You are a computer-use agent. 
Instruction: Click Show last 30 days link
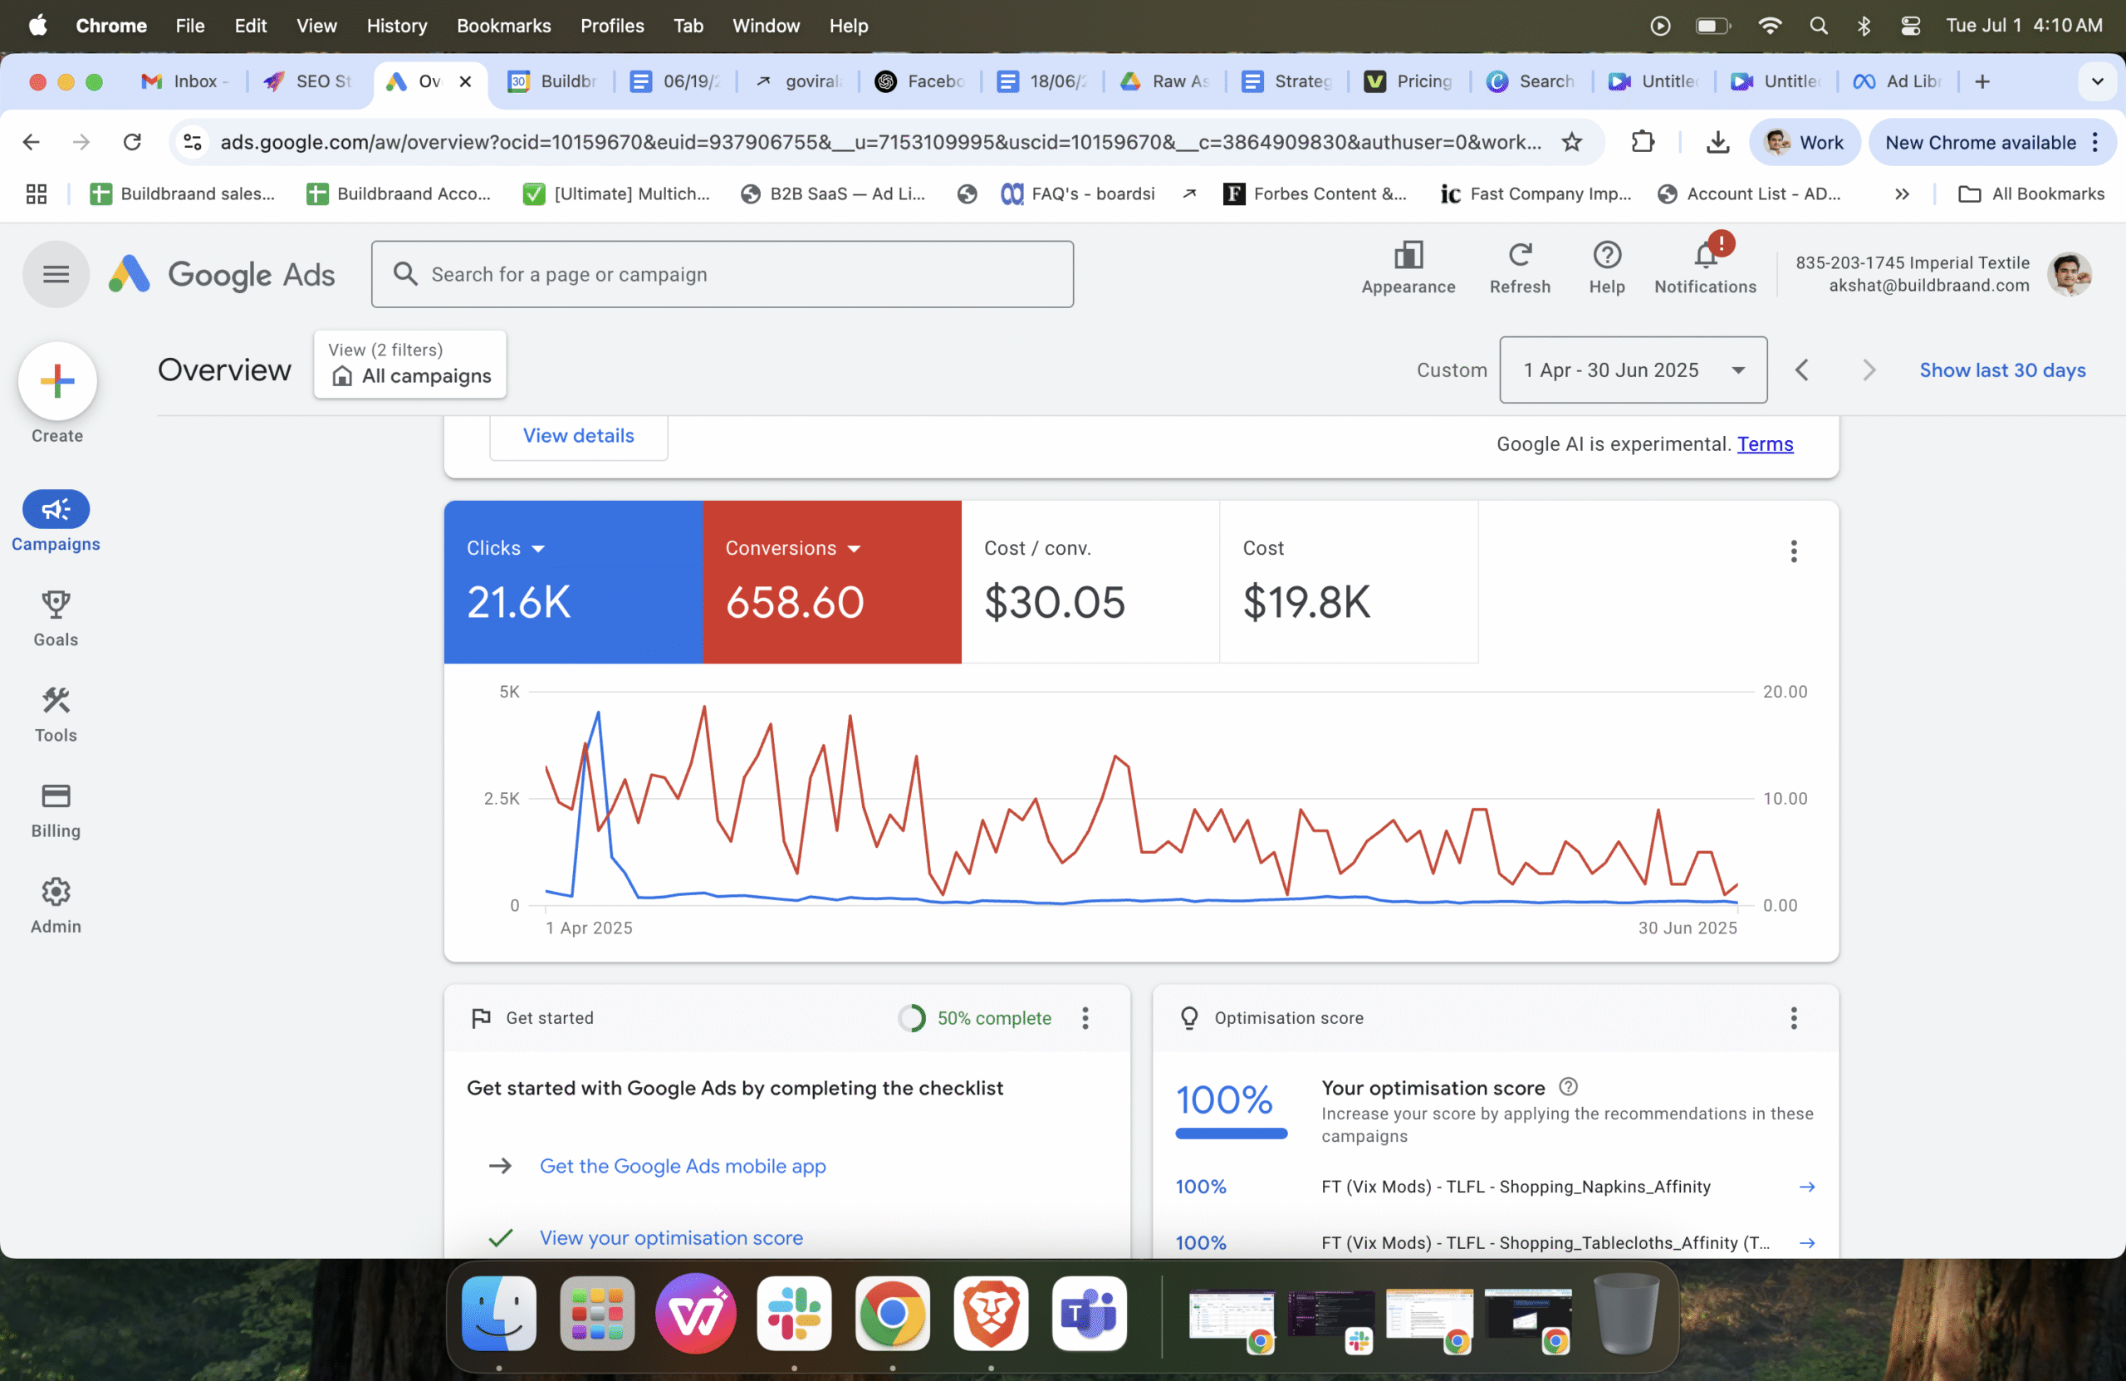[x=2001, y=370]
